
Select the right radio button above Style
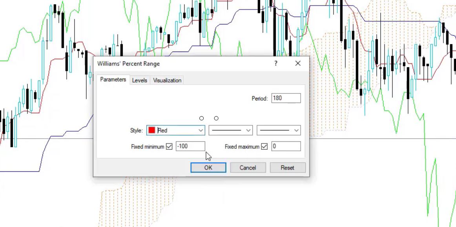pyautogui.click(x=216, y=118)
